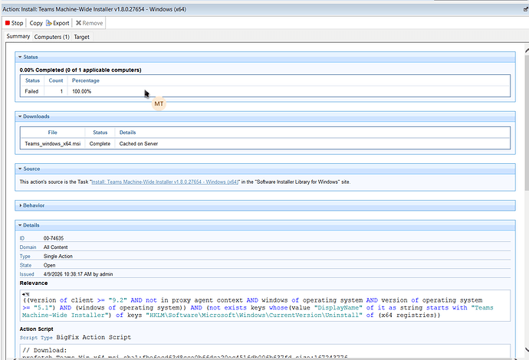Click inside the Relevance expression box
Image resolution: width=529 pixels, height=360 pixels.
[x=264, y=307]
